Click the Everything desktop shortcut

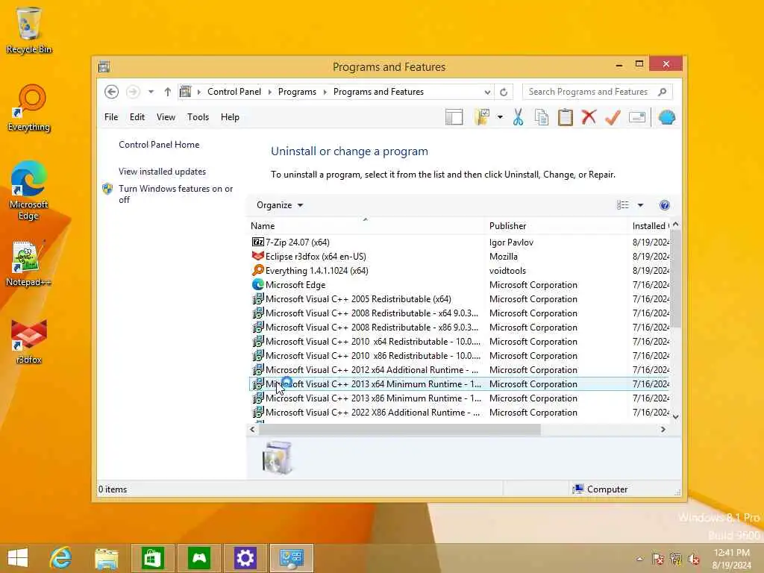29,108
